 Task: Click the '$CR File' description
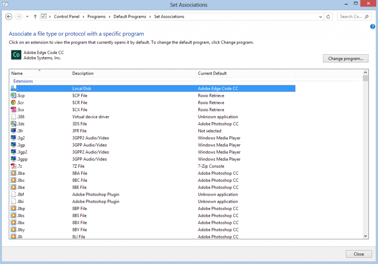pos(80,103)
